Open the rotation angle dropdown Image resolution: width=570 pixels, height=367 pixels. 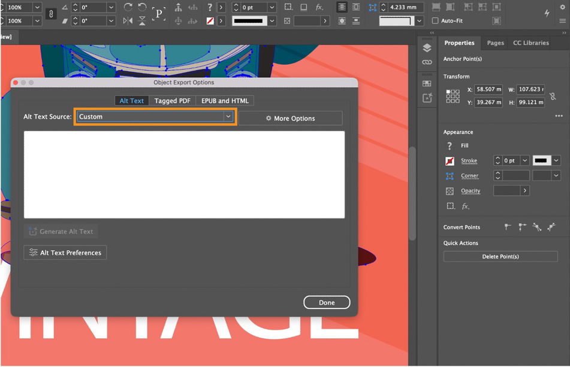click(111, 7)
